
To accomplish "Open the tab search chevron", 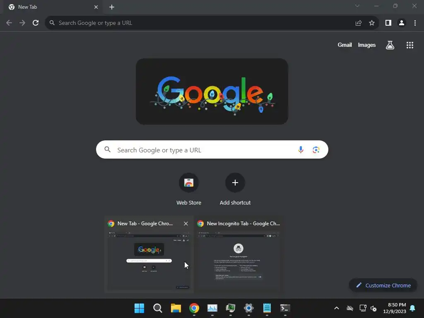I will [x=357, y=6].
